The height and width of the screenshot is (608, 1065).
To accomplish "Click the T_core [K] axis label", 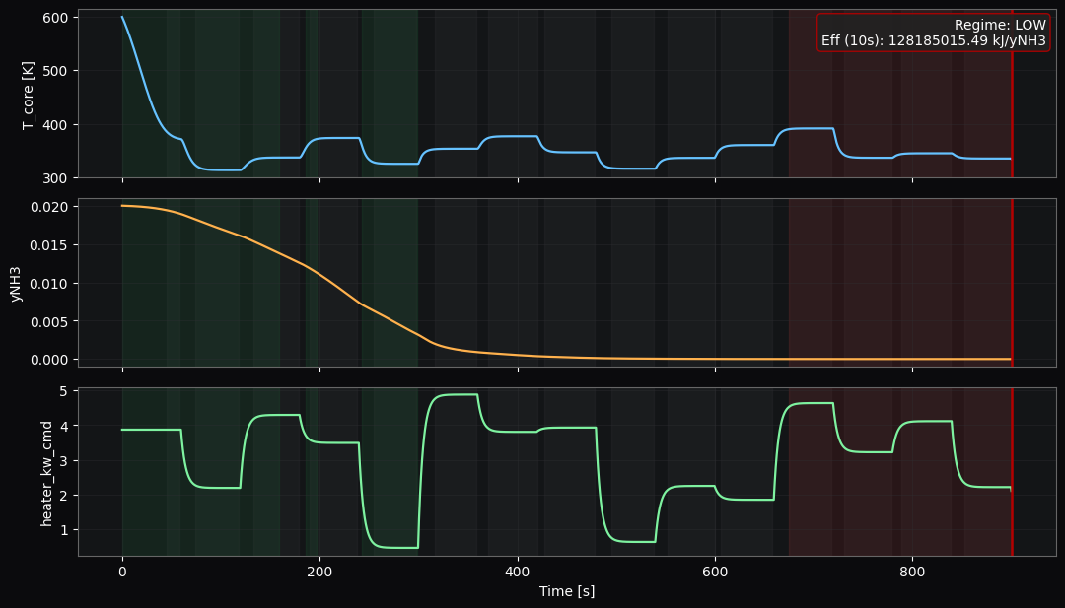I will pos(29,94).
